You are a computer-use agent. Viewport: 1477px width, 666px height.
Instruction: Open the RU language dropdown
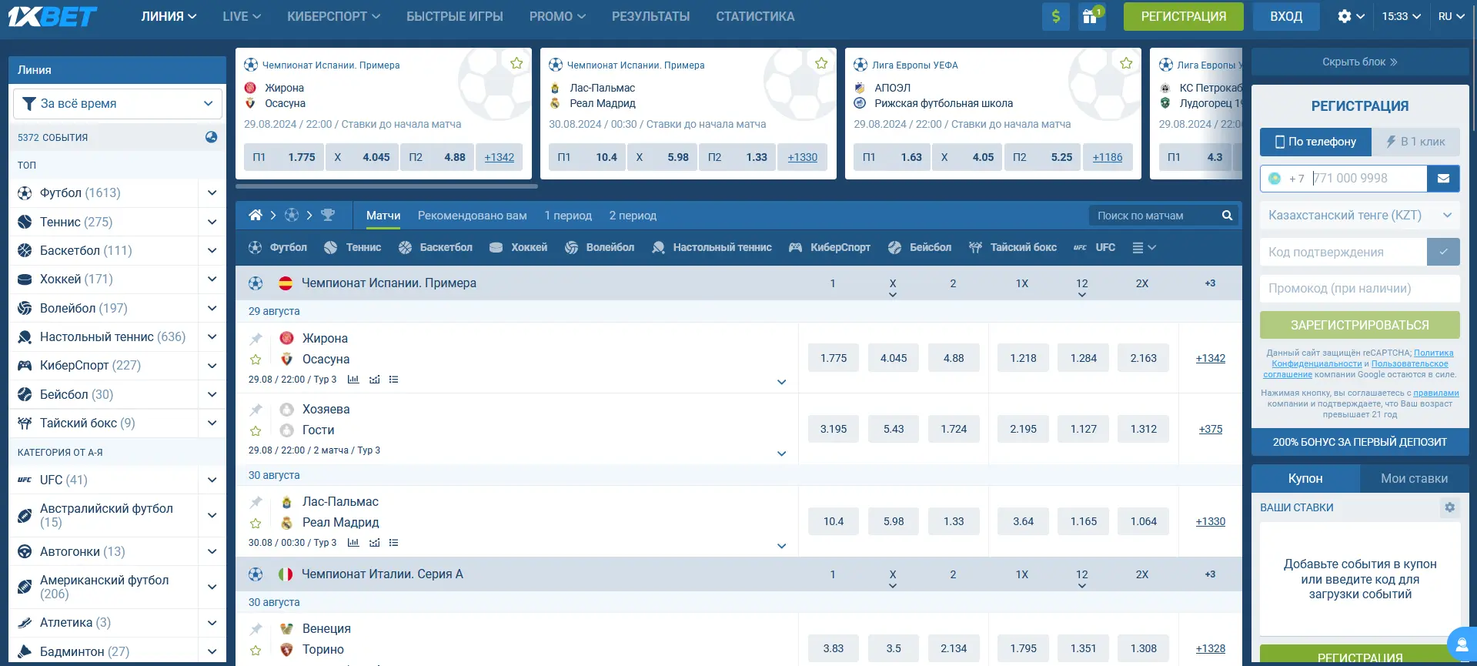pyautogui.click(x=1451, y=16)
